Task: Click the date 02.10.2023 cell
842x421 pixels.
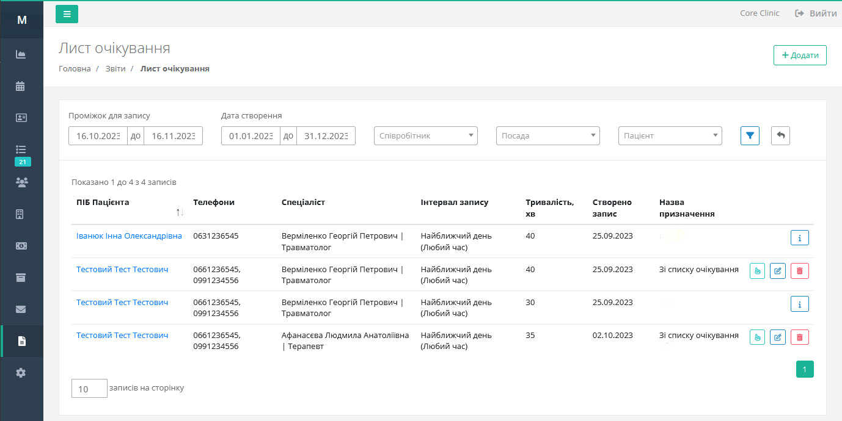Action: [x=613, y=336]
